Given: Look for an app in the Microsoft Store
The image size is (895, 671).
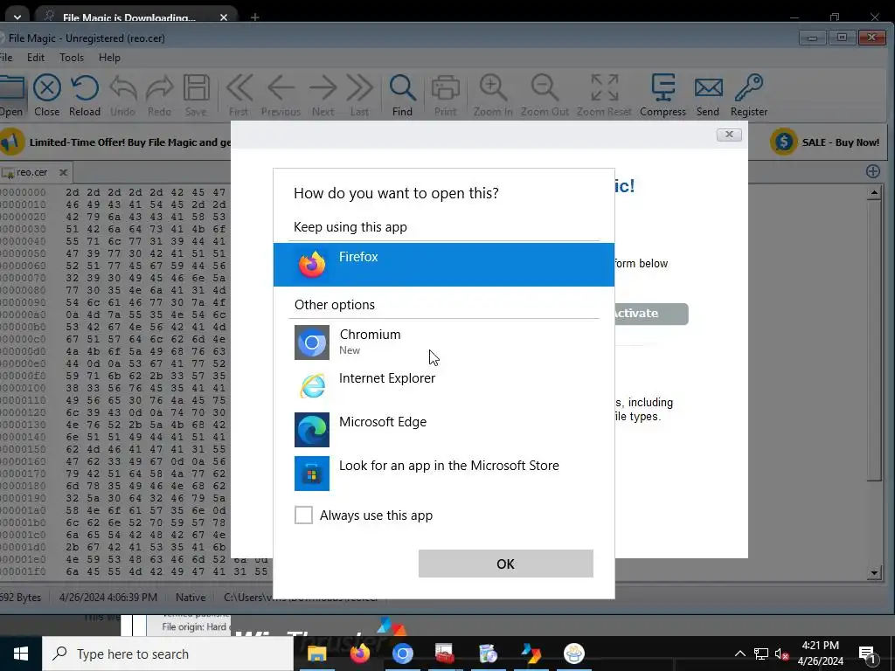Looking at the screenshot, I should 443,473.
